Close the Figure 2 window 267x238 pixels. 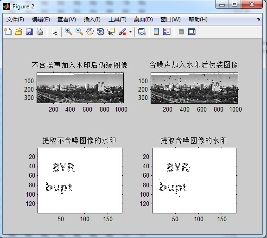(x=252, y=5)
